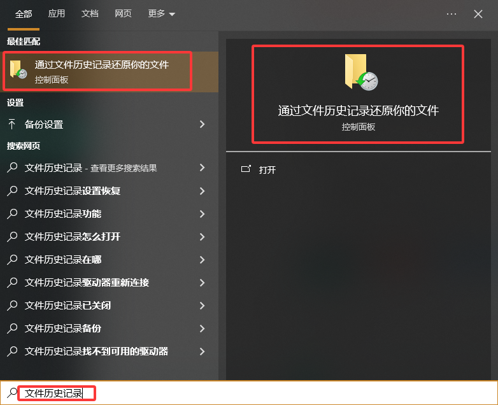Expand chevron for 文件历史记录怎么打开
Image resolution: width=498 pixels, height=405 pixels.
coord(203,237)
